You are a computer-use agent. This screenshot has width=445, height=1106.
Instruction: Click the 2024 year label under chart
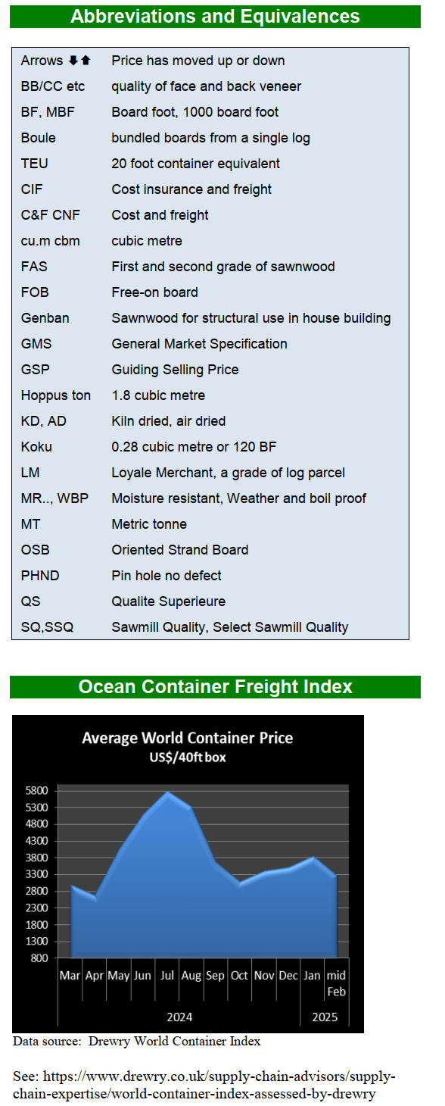(179, 1017)
